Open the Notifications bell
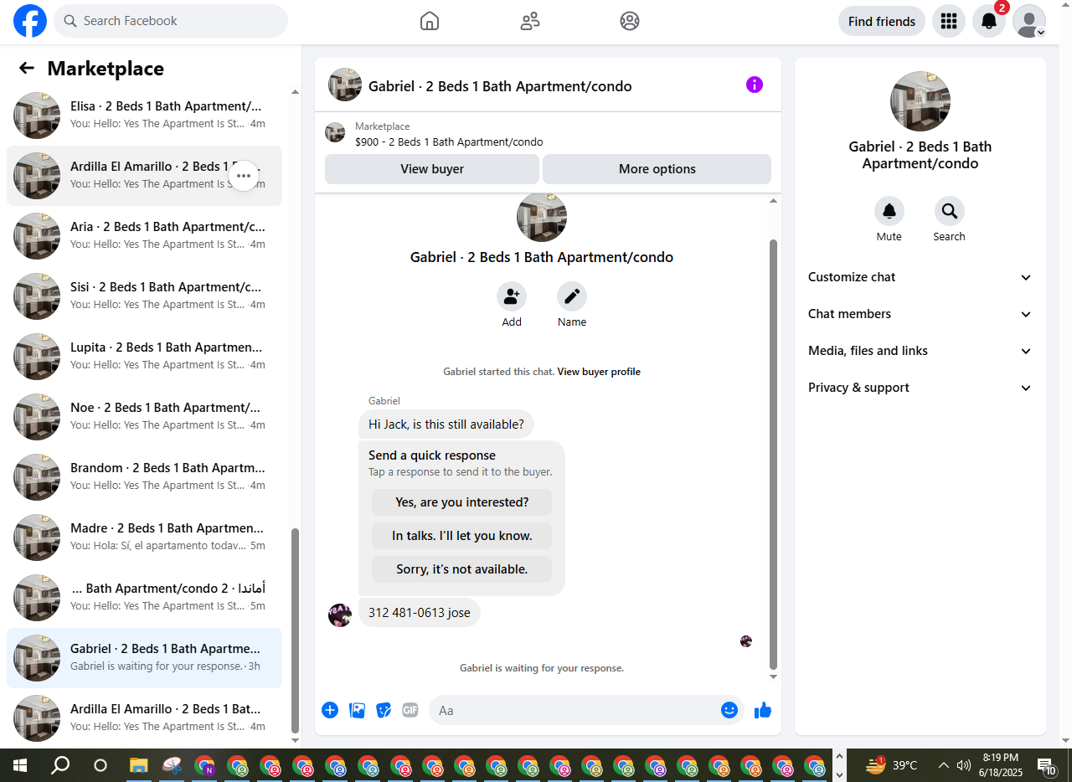Viewport: 1072px width, 782px height. coord(989,21)
